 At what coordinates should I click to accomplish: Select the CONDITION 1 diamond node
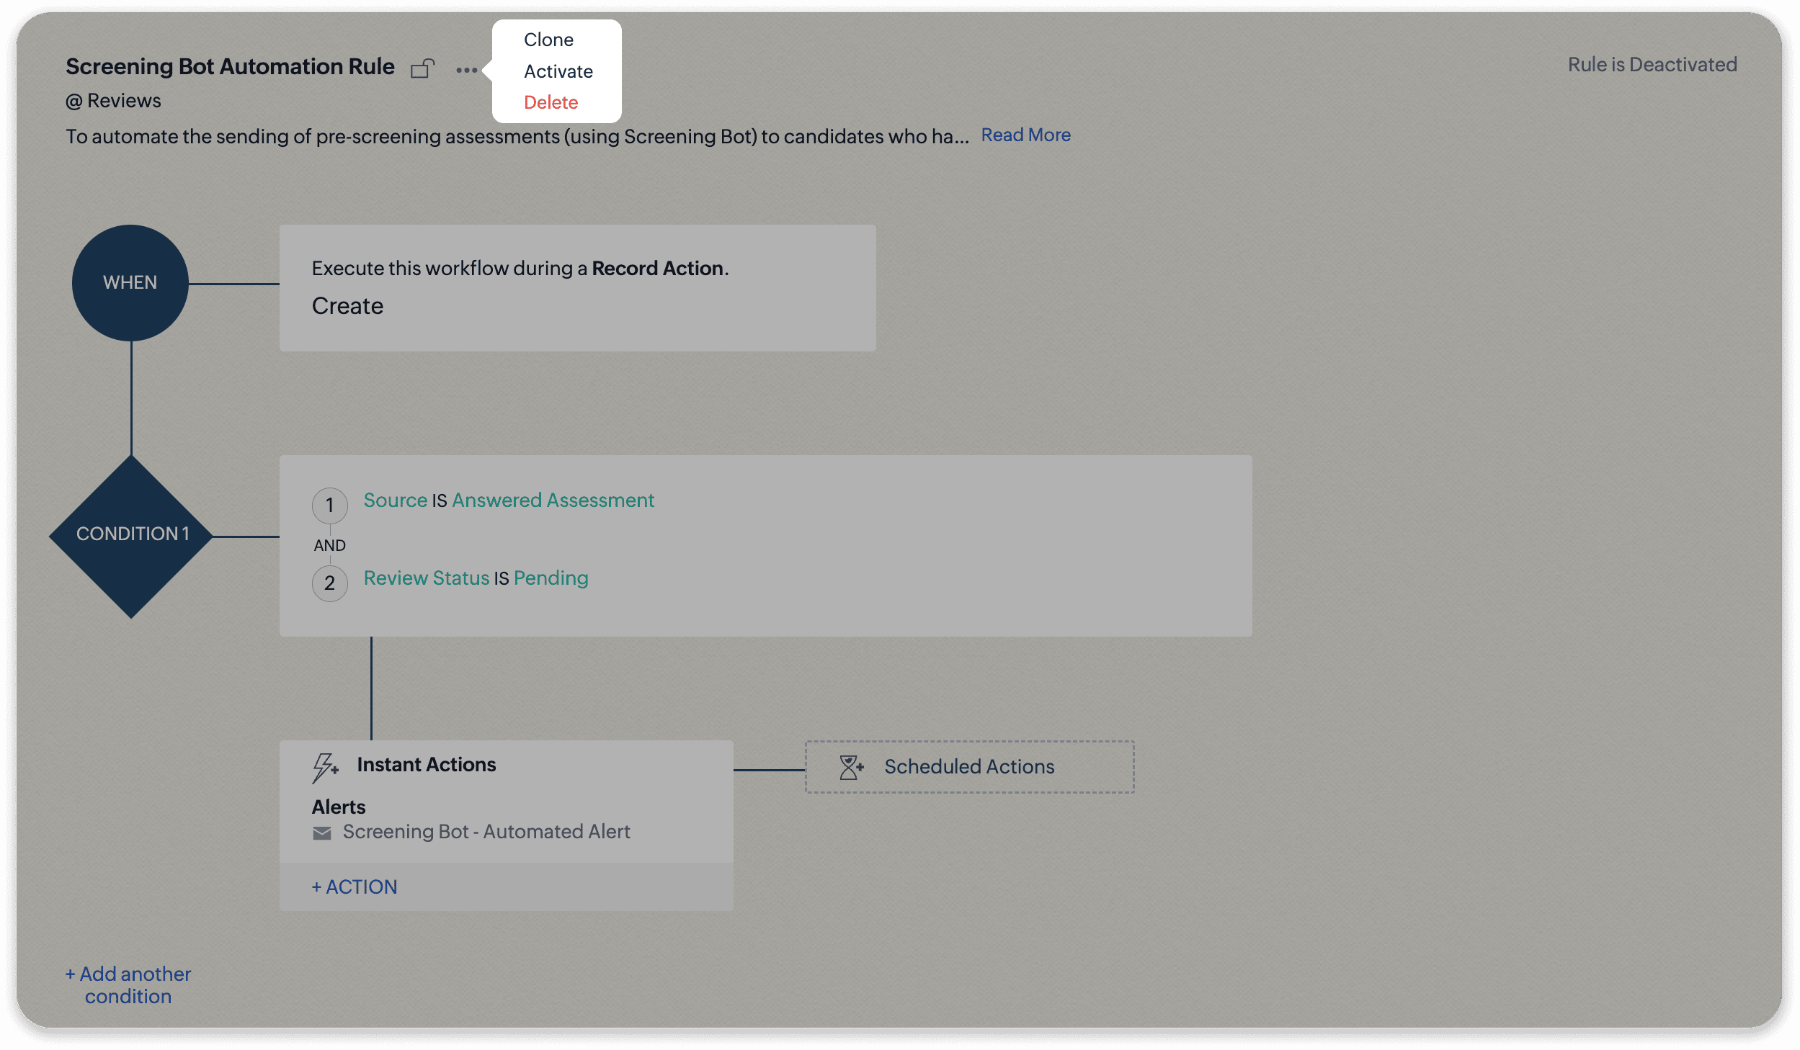131,536
